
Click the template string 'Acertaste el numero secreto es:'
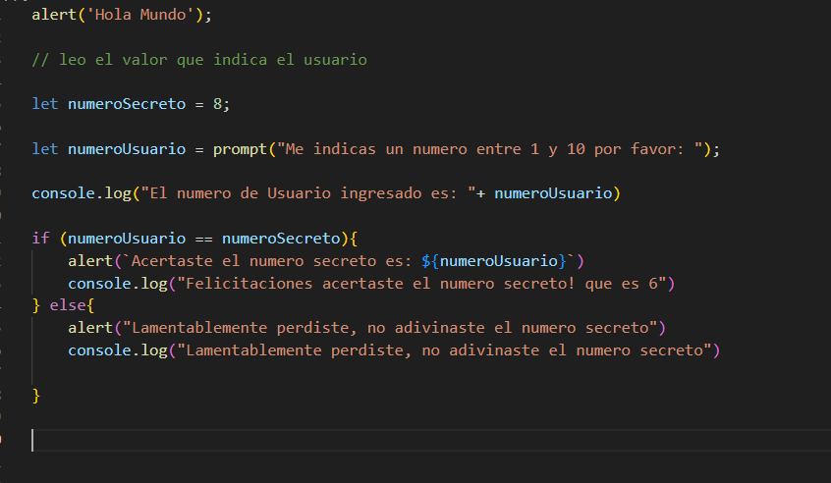coord(271,260)
